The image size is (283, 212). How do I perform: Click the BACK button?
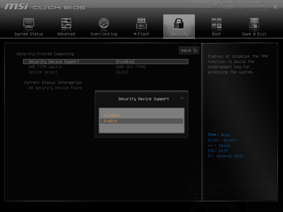coord(189,50)
